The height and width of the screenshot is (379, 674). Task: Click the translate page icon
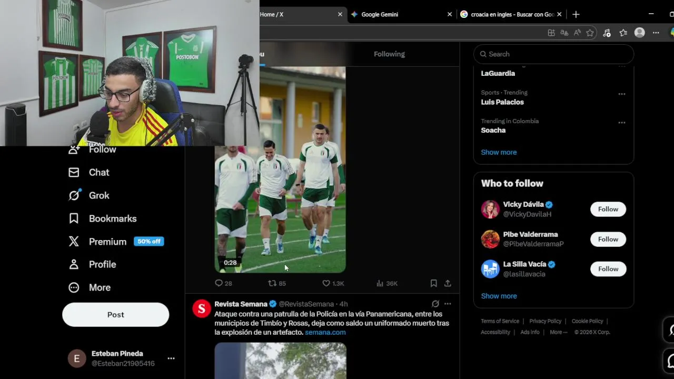click(564, 33)
